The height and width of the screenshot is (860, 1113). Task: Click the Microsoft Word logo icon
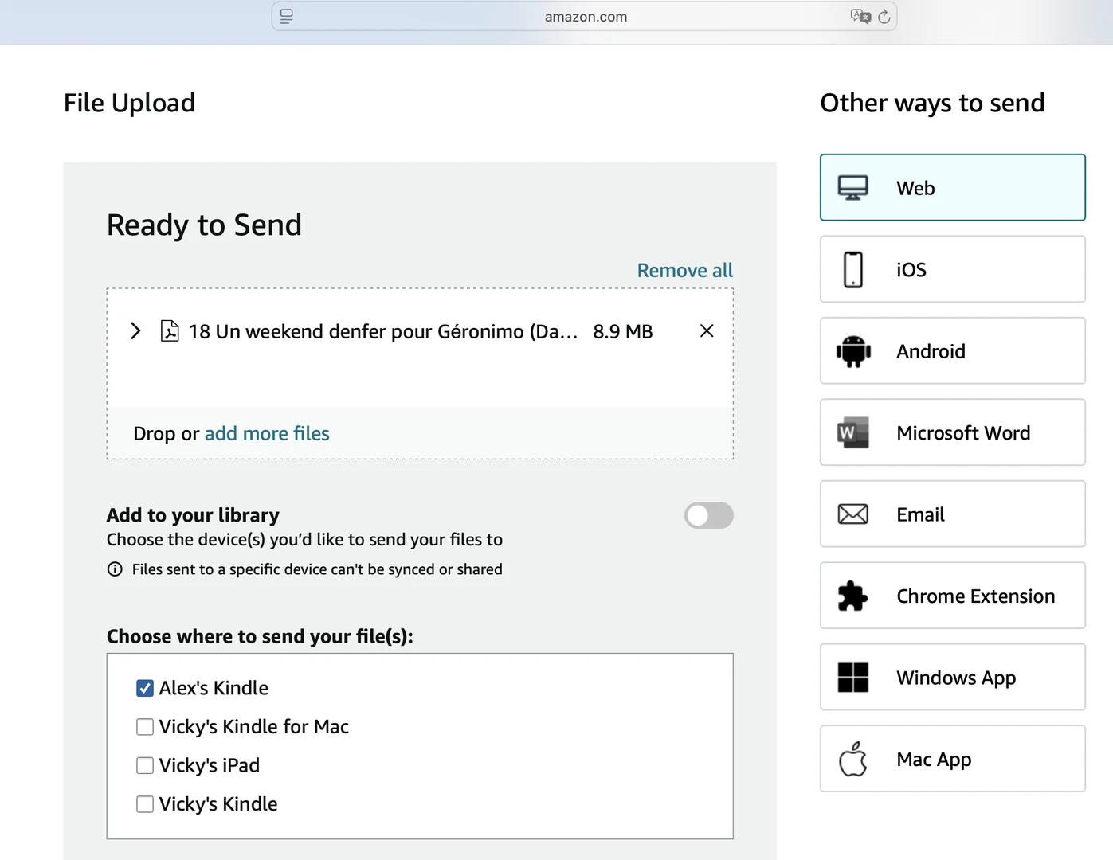[852, 432]
